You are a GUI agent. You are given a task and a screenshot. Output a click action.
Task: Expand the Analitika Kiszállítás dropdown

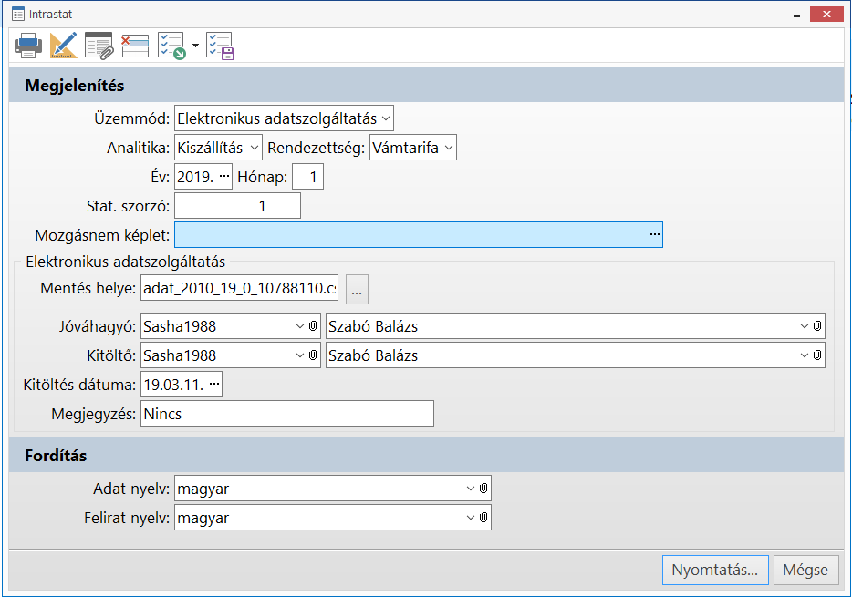tap(254, 148)
